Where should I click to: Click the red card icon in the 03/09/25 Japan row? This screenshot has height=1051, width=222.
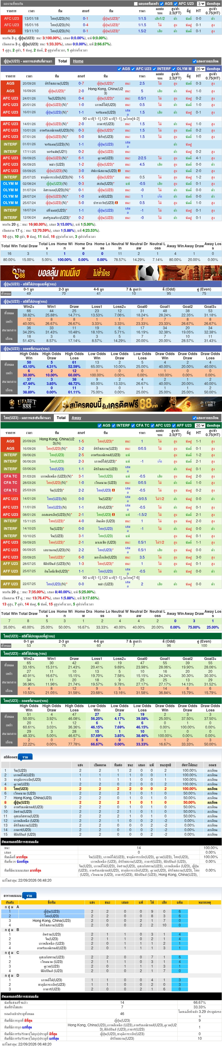119,171
